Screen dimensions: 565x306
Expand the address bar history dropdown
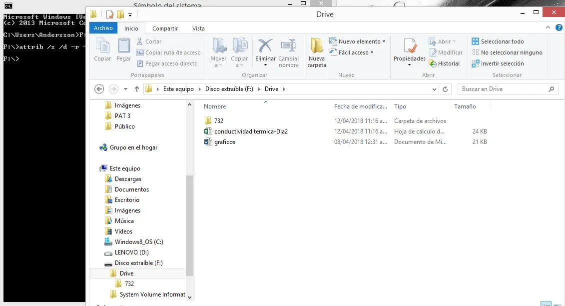434,89
